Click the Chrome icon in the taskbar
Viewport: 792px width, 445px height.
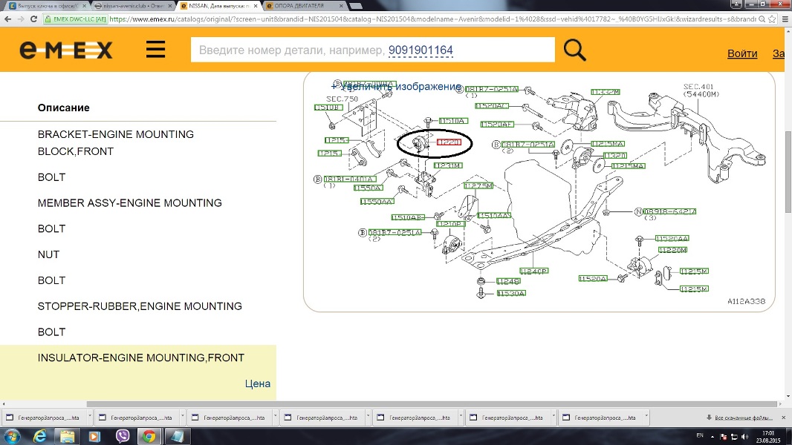[149, 436]
